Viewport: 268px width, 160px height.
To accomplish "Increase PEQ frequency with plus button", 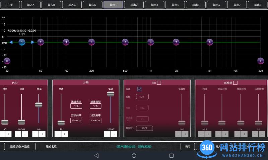I will tap(8, 134).
